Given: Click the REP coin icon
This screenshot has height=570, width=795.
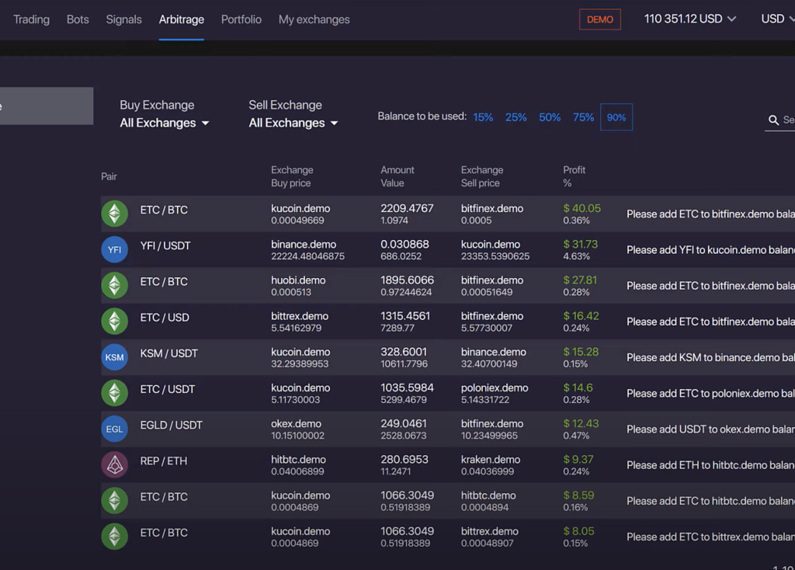Looking at the screenshot, I should click(115, 465).
